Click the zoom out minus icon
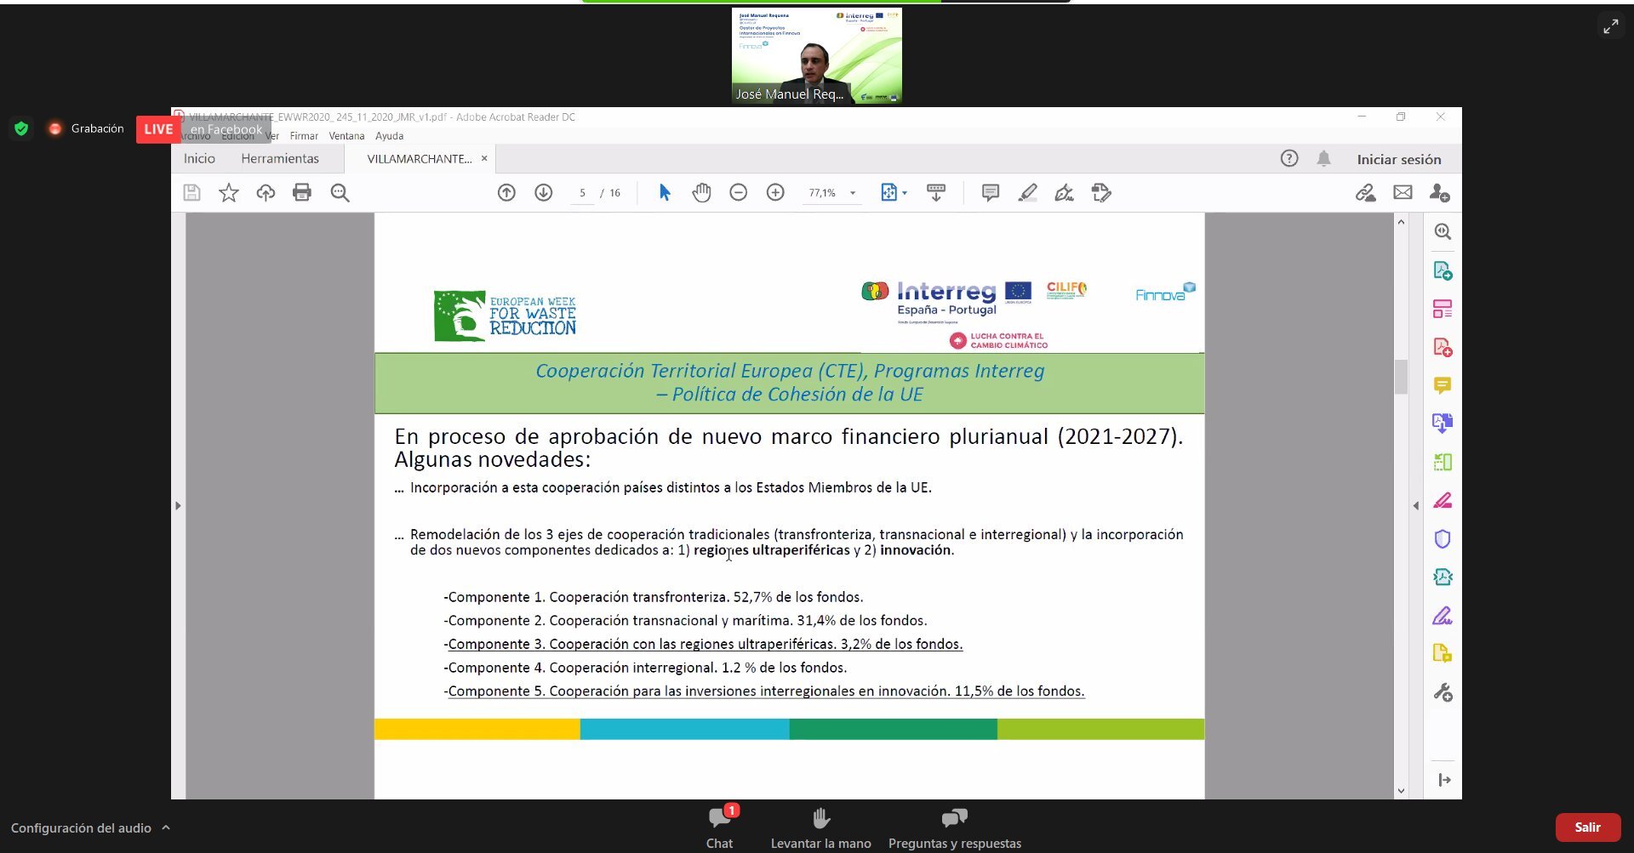 (x=738, y=193)
